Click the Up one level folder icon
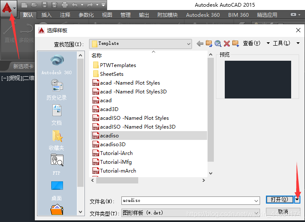This screenshot has width=305, height=222. coord(209,44)
